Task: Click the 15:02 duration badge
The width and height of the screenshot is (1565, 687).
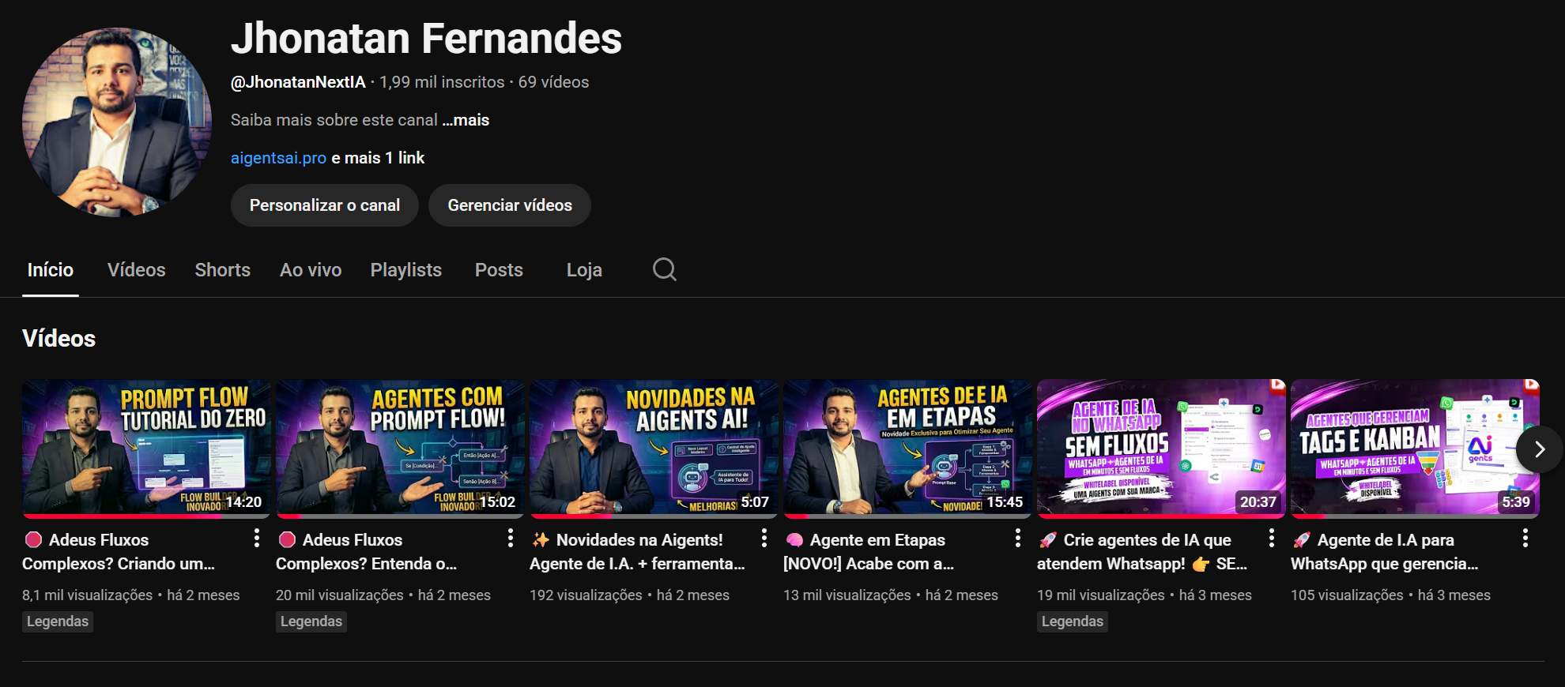Action: pyautogui.click(x=497, y=501)
